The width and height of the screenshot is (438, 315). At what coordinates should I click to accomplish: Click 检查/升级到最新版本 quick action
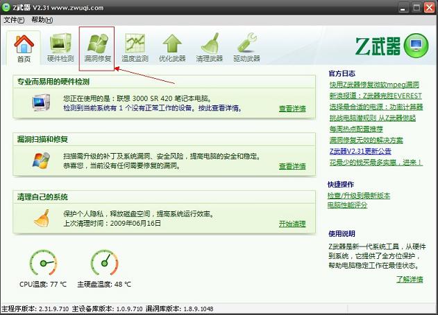359,196
